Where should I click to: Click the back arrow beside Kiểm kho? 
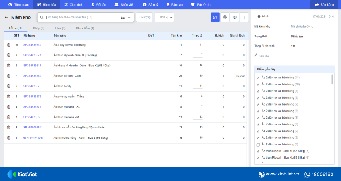6,17
